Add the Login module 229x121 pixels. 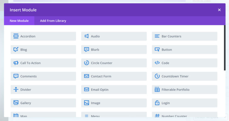click(185, 103)
